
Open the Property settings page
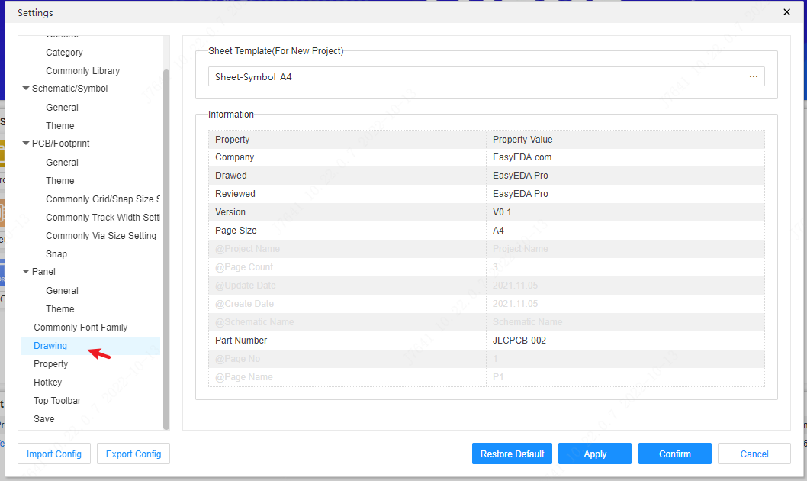[50, 363]
